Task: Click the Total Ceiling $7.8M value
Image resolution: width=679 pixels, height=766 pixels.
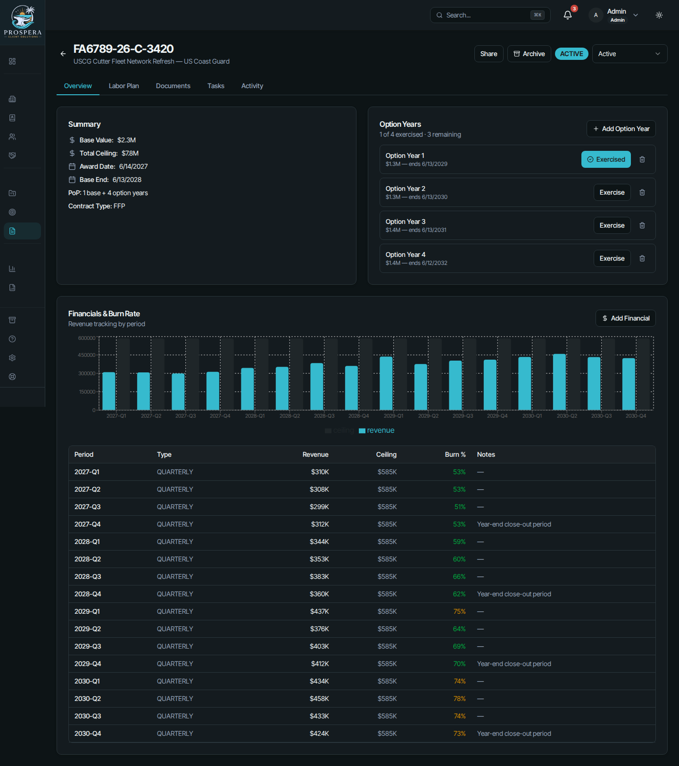Action: pyautogui.click(x=130, y=153)
